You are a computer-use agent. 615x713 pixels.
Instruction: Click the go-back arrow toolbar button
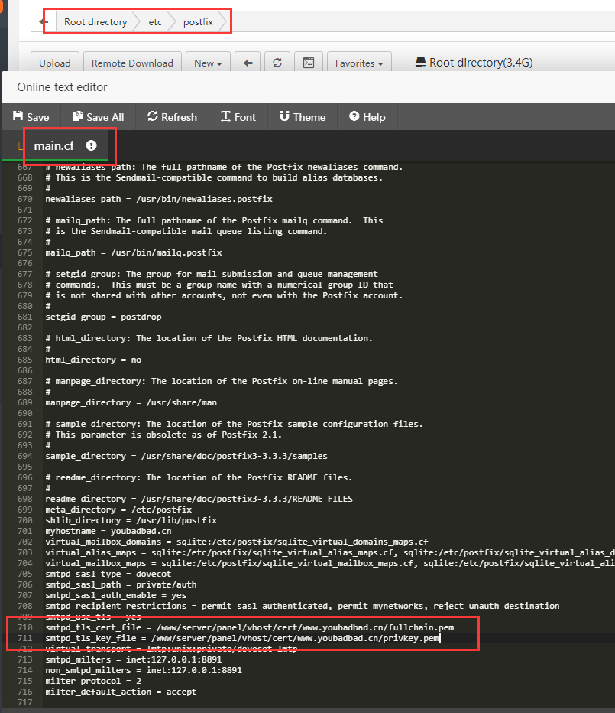point(248,63)
